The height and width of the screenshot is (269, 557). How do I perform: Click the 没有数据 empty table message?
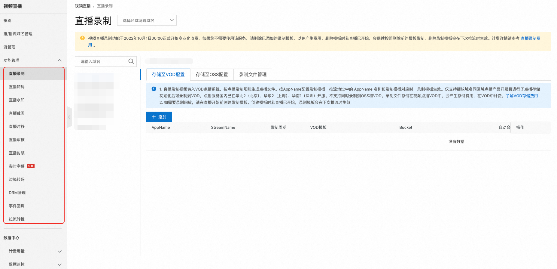click(x=456, y=141)
